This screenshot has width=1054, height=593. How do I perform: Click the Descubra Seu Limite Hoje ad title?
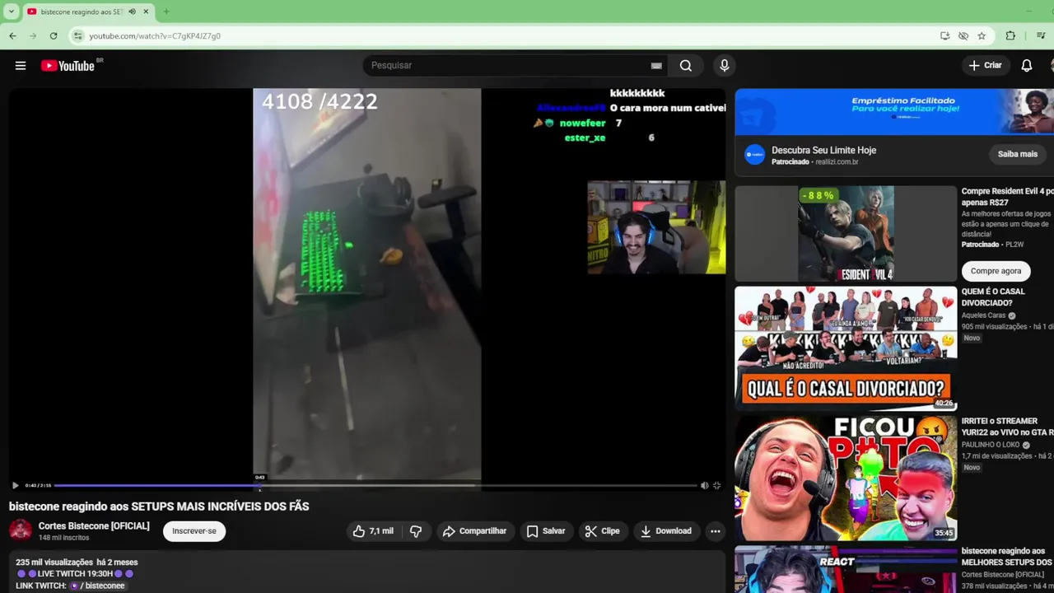pyautogui.click(x=823, y=151)
